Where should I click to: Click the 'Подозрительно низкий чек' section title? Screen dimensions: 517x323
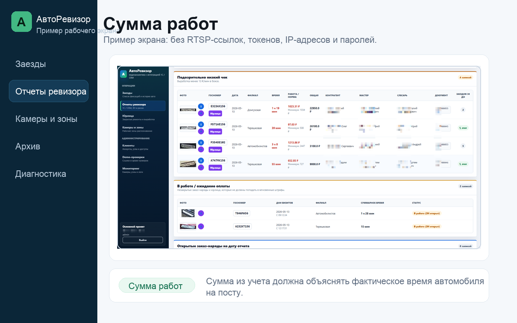click(202, 77)
